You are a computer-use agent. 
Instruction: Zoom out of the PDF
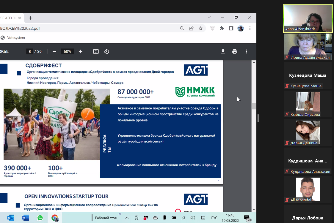[x=54, y=51]
